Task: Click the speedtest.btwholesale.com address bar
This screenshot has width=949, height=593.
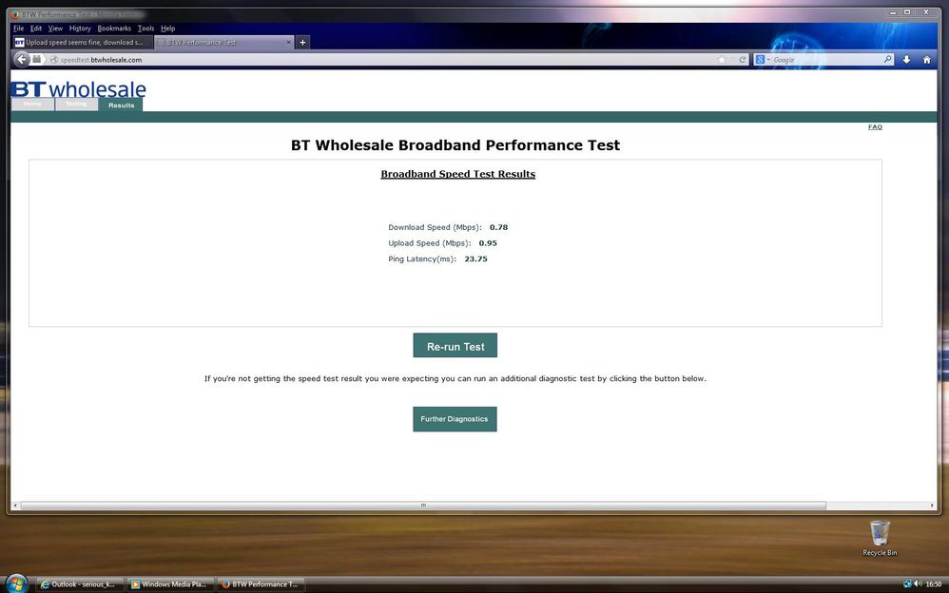Action: pos(387,59)
